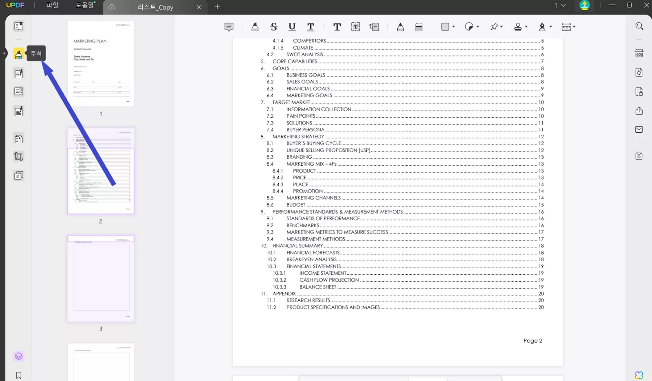Open the Bookmark panel icon
652x381 pixels.
[19, 375]
